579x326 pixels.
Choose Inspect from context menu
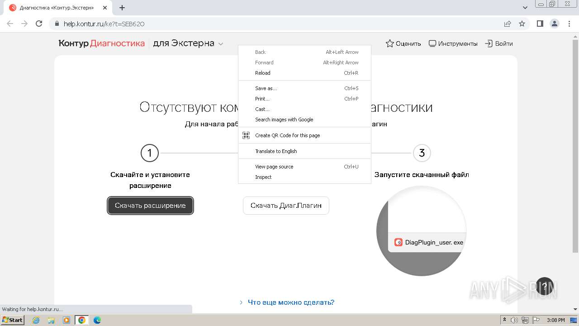(x=304, y=177)
